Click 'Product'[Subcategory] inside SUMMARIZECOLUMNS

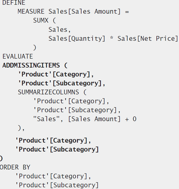(x=77, y=110)
